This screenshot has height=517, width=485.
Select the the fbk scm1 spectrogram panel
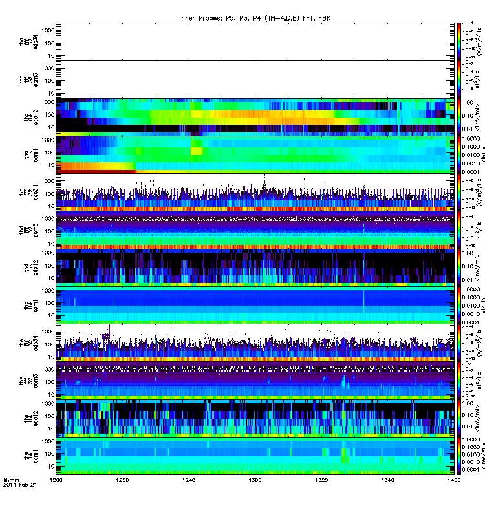(x=255, y=456)
